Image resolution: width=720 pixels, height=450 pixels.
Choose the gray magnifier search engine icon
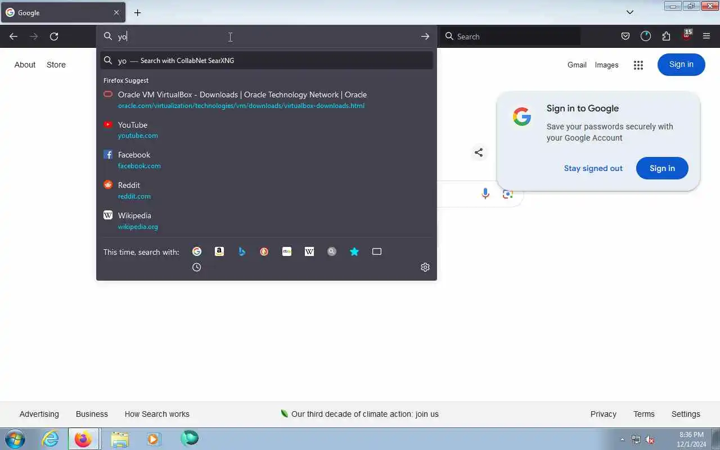pos(332,251)
